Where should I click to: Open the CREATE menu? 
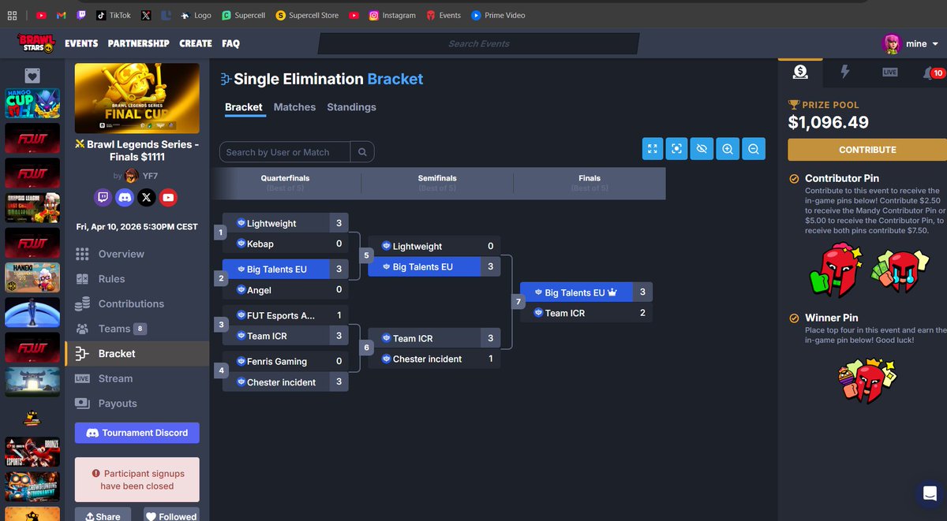click(x=196, y=43)
